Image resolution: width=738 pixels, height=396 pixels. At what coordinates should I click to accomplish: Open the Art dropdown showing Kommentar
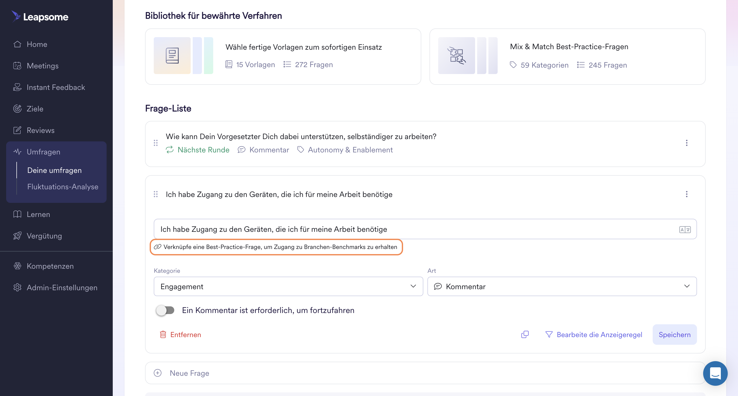562,286
